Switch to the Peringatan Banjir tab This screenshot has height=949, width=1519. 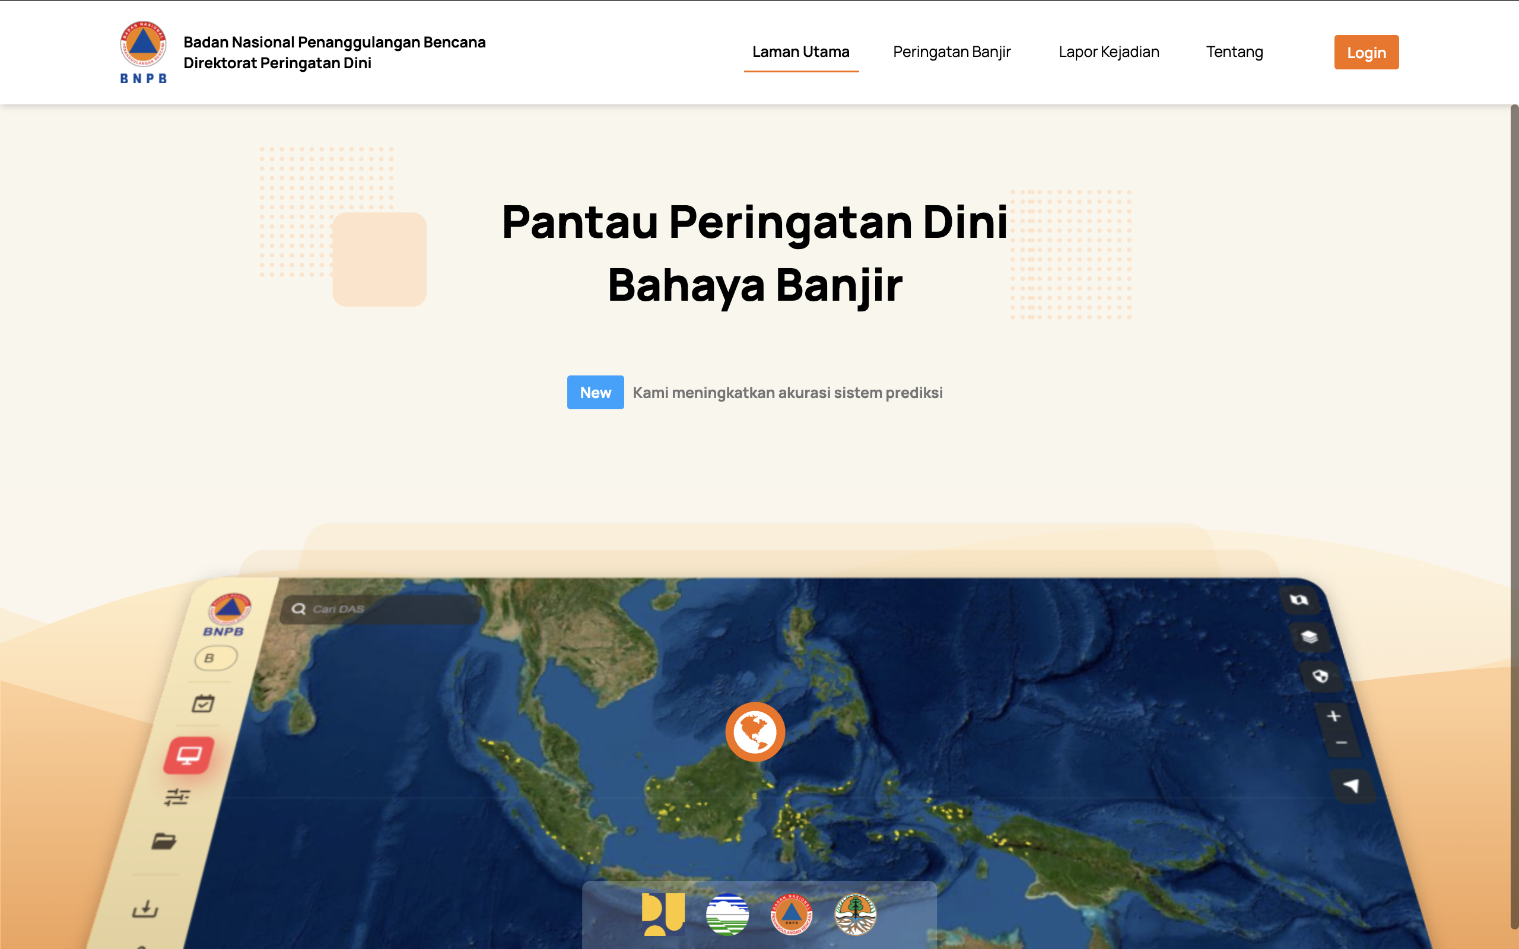952,52
